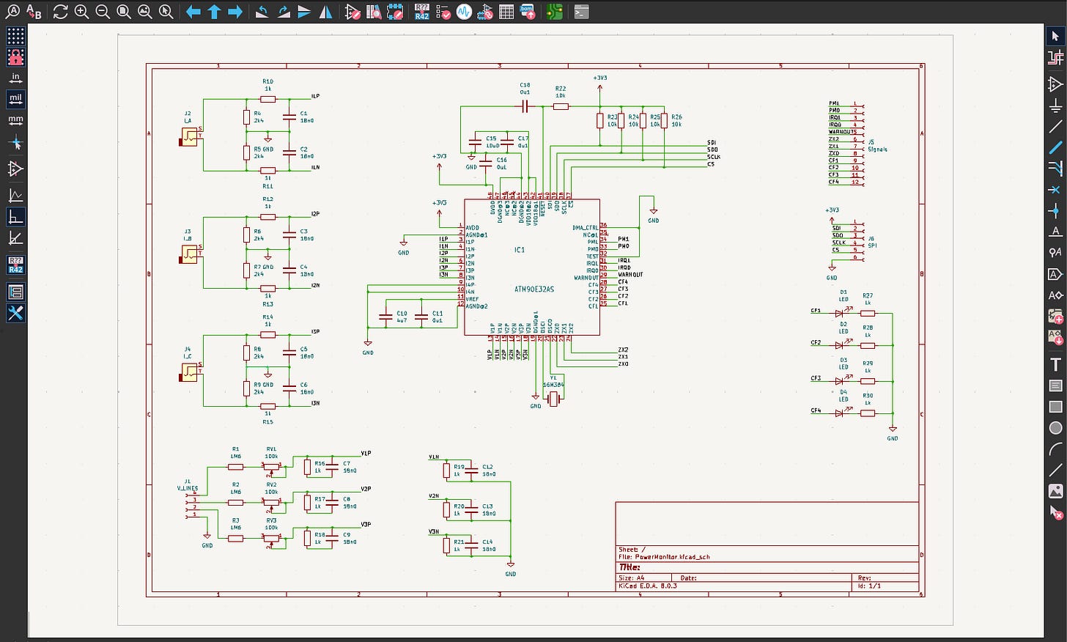Set 90-degree line drawing mode
Screen dimensions: 1067x642
coord(15,217)
